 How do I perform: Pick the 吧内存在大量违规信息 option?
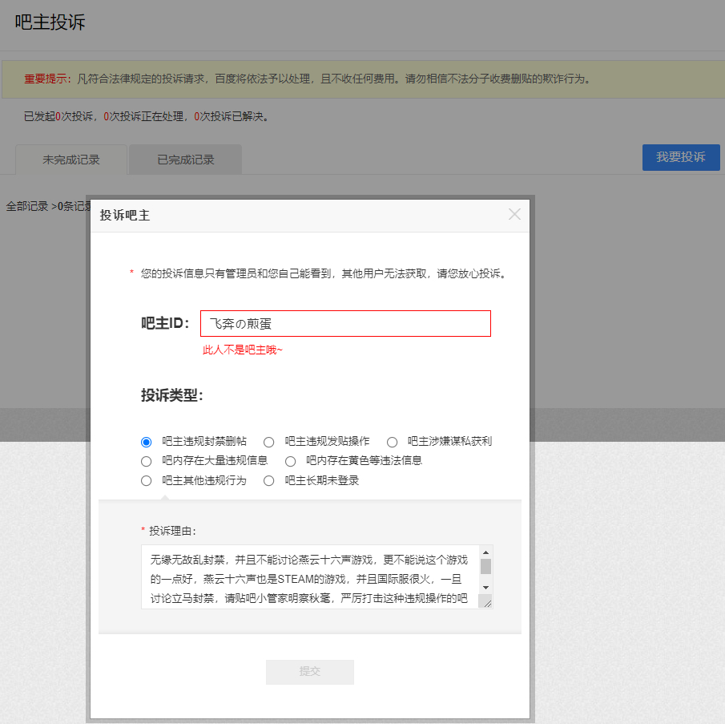click(x=146, y=461)
